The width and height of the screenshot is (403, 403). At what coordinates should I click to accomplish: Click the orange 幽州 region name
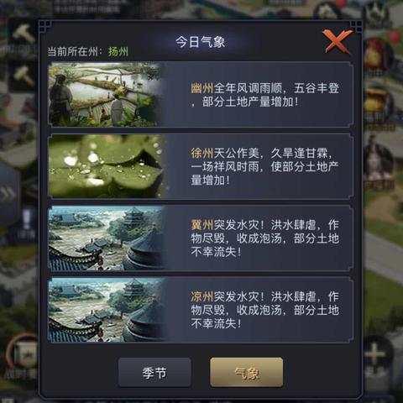[201, 88]
